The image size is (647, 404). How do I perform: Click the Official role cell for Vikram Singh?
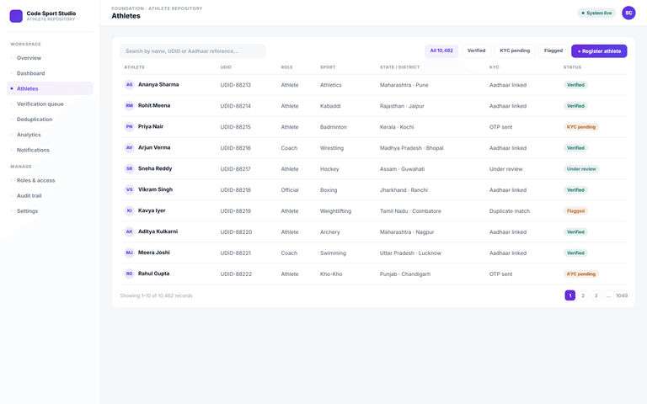click(x=290, y=190)
